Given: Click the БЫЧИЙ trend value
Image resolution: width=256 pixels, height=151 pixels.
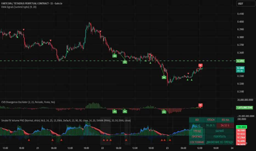Looking at the screenshot, I should pyautogui.click(x=219, y=131).
